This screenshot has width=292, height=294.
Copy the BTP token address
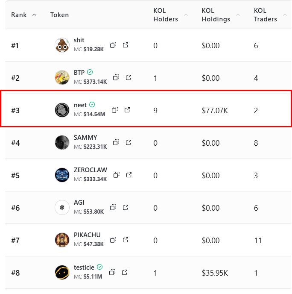click(116, 77)
